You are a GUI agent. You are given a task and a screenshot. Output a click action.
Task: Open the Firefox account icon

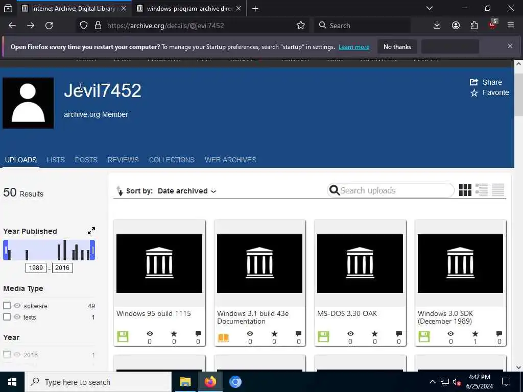click(456, 26)
